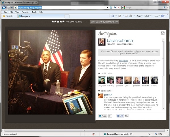Expand the Home button dropdown arrow
Screen dimensions: 170x137
point(116,16)
